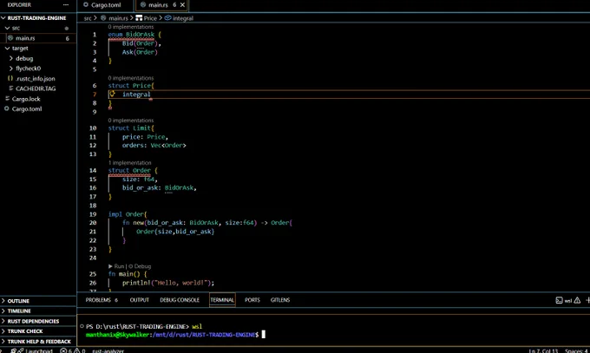The image size is (590, 353).
Task: Open the Ports panel tab
Action: (x=252, y=300)
